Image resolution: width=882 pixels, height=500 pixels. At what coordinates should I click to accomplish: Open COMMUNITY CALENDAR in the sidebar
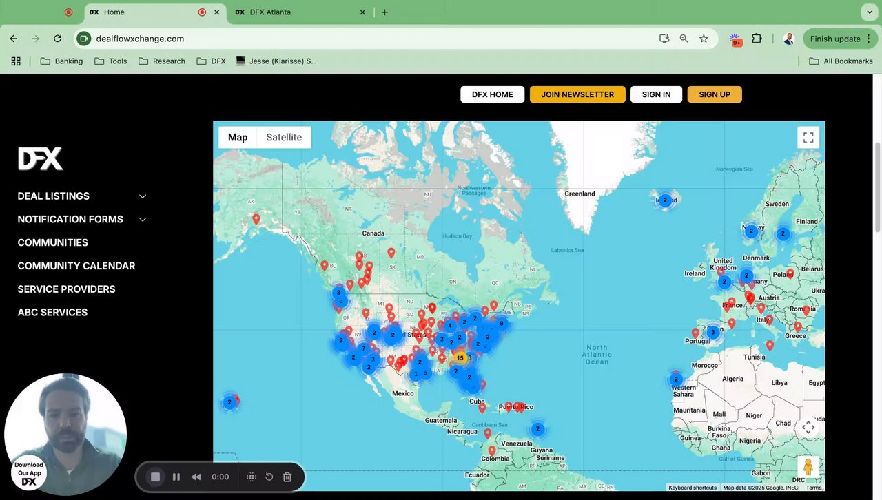(76, 266)
